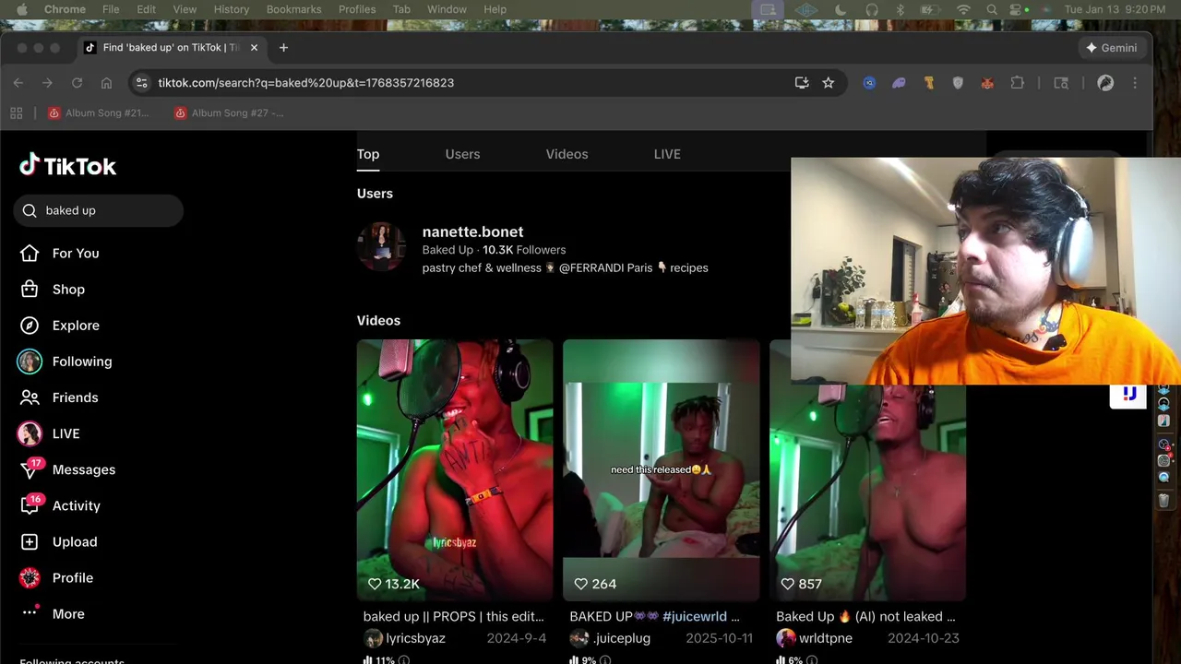1181x664 pixels.
Task: Open the Bookmarks menu
Action: click(292, 9)
